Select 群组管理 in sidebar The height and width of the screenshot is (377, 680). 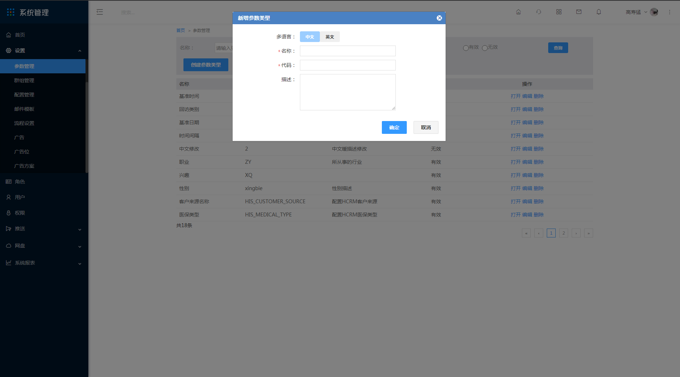pyautogui.click(x=43, y=80)
